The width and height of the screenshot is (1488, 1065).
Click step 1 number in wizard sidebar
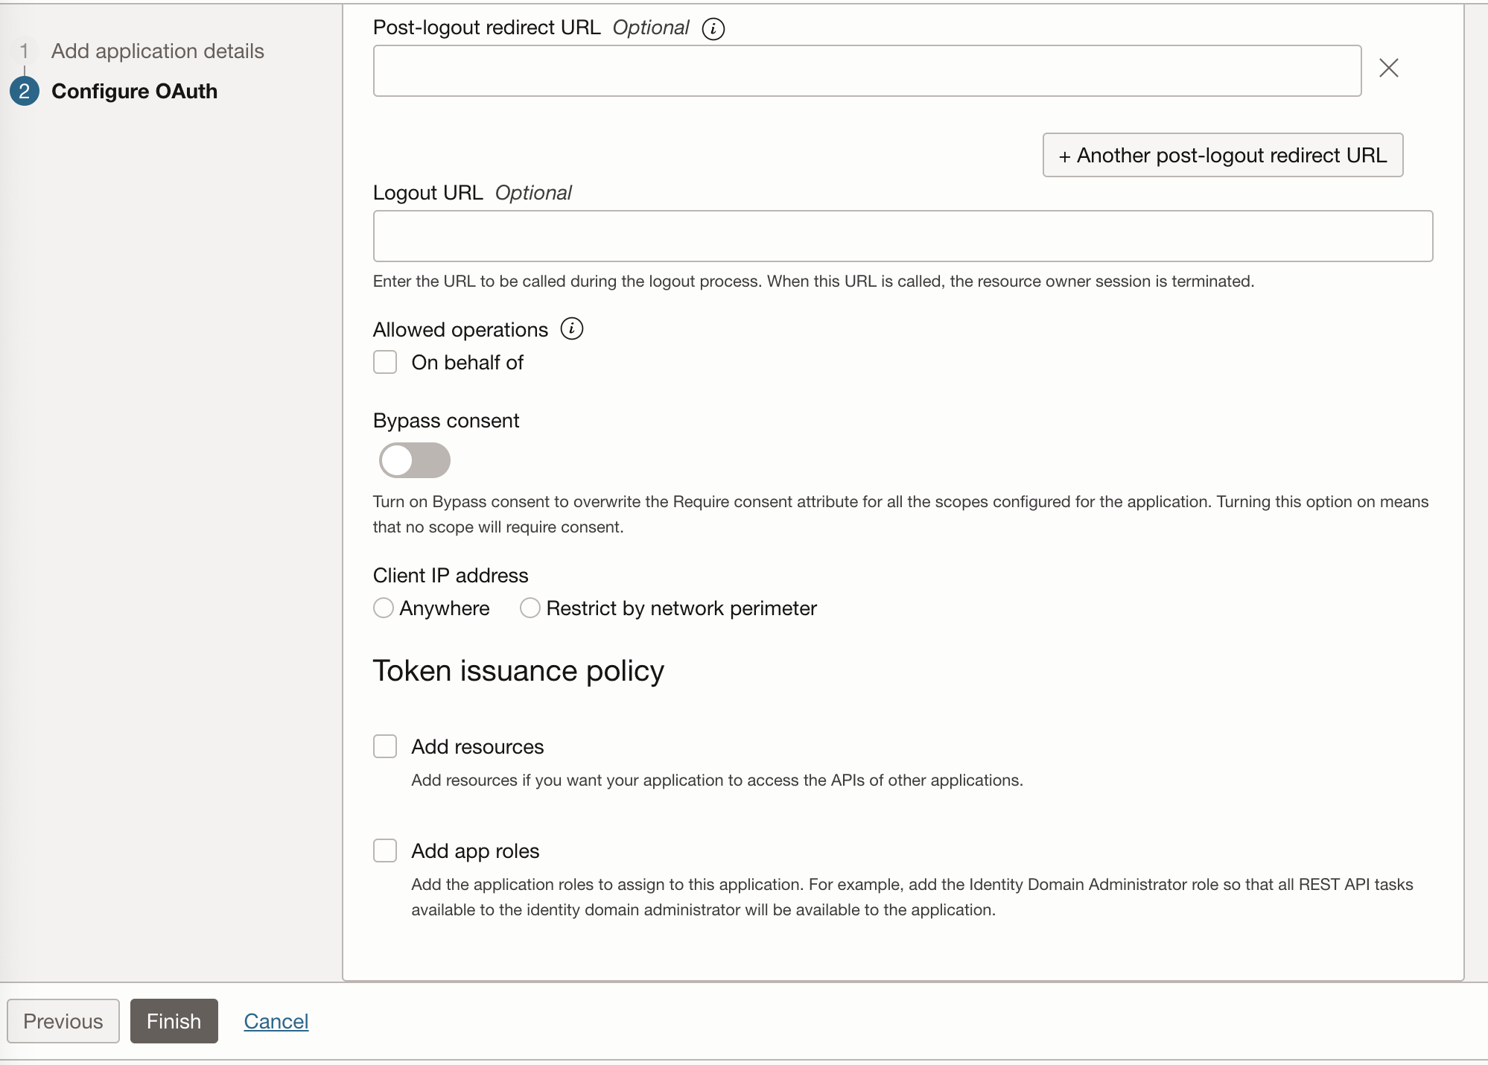coord(25,51)
